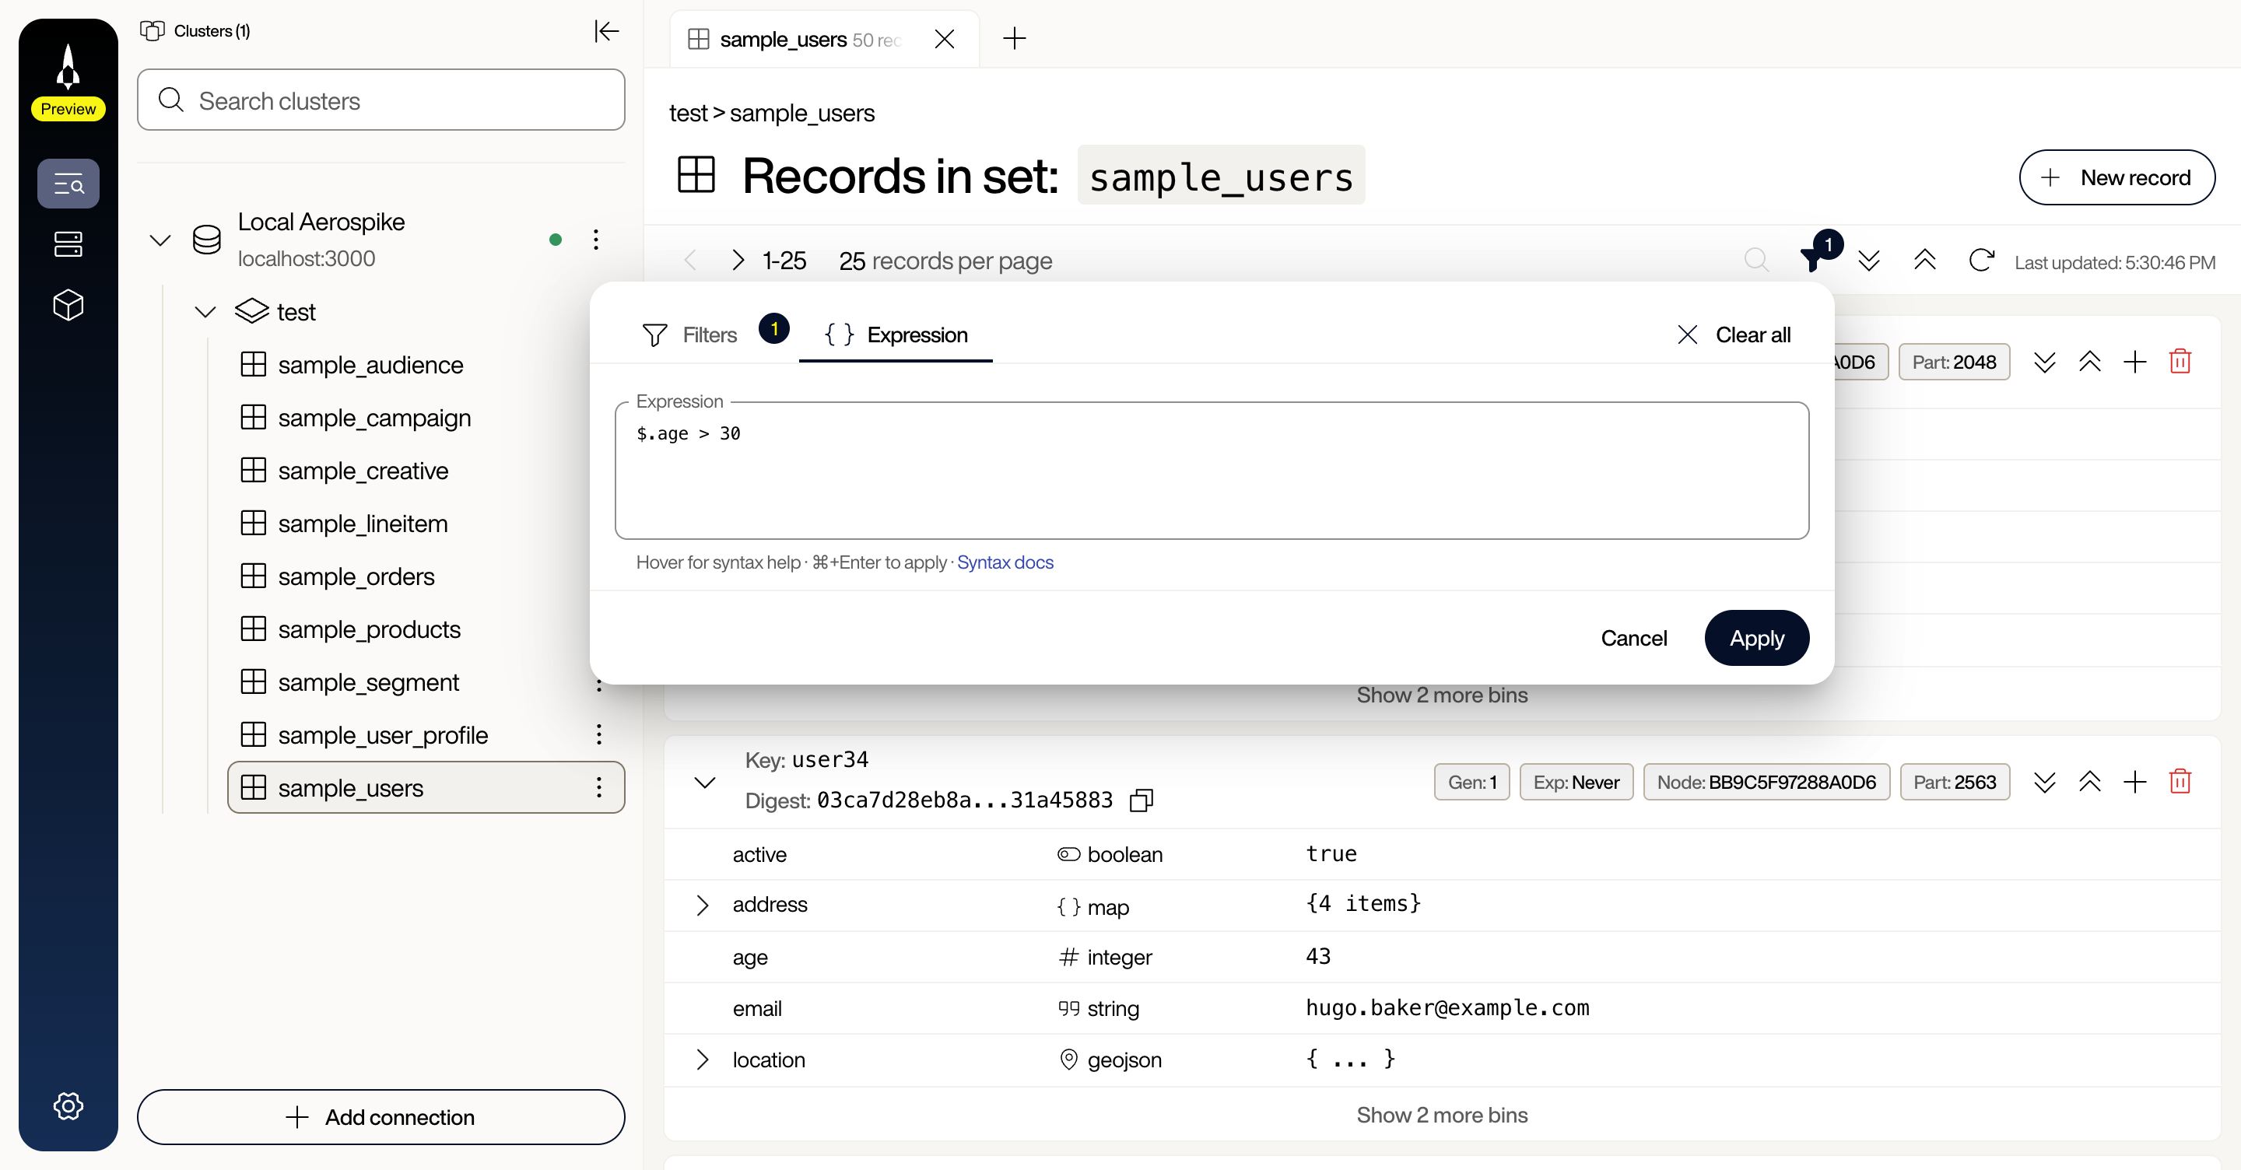Open the Syntax docs link
This screenshot has height=1170, width=2241.
tap(1005, 562)
